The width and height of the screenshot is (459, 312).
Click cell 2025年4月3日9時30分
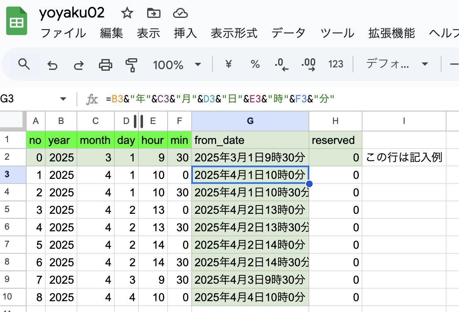click(x=250, y=280)
